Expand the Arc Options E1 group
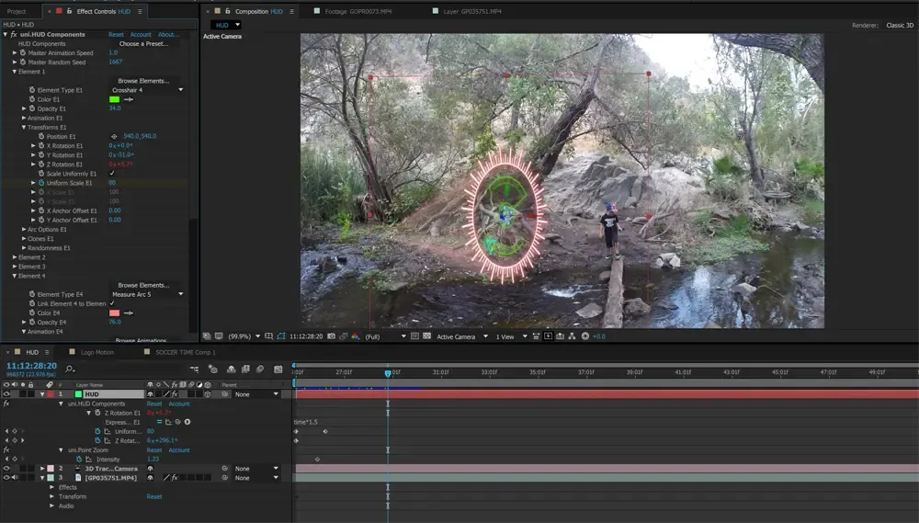919x523 pixels. [24, 229]
